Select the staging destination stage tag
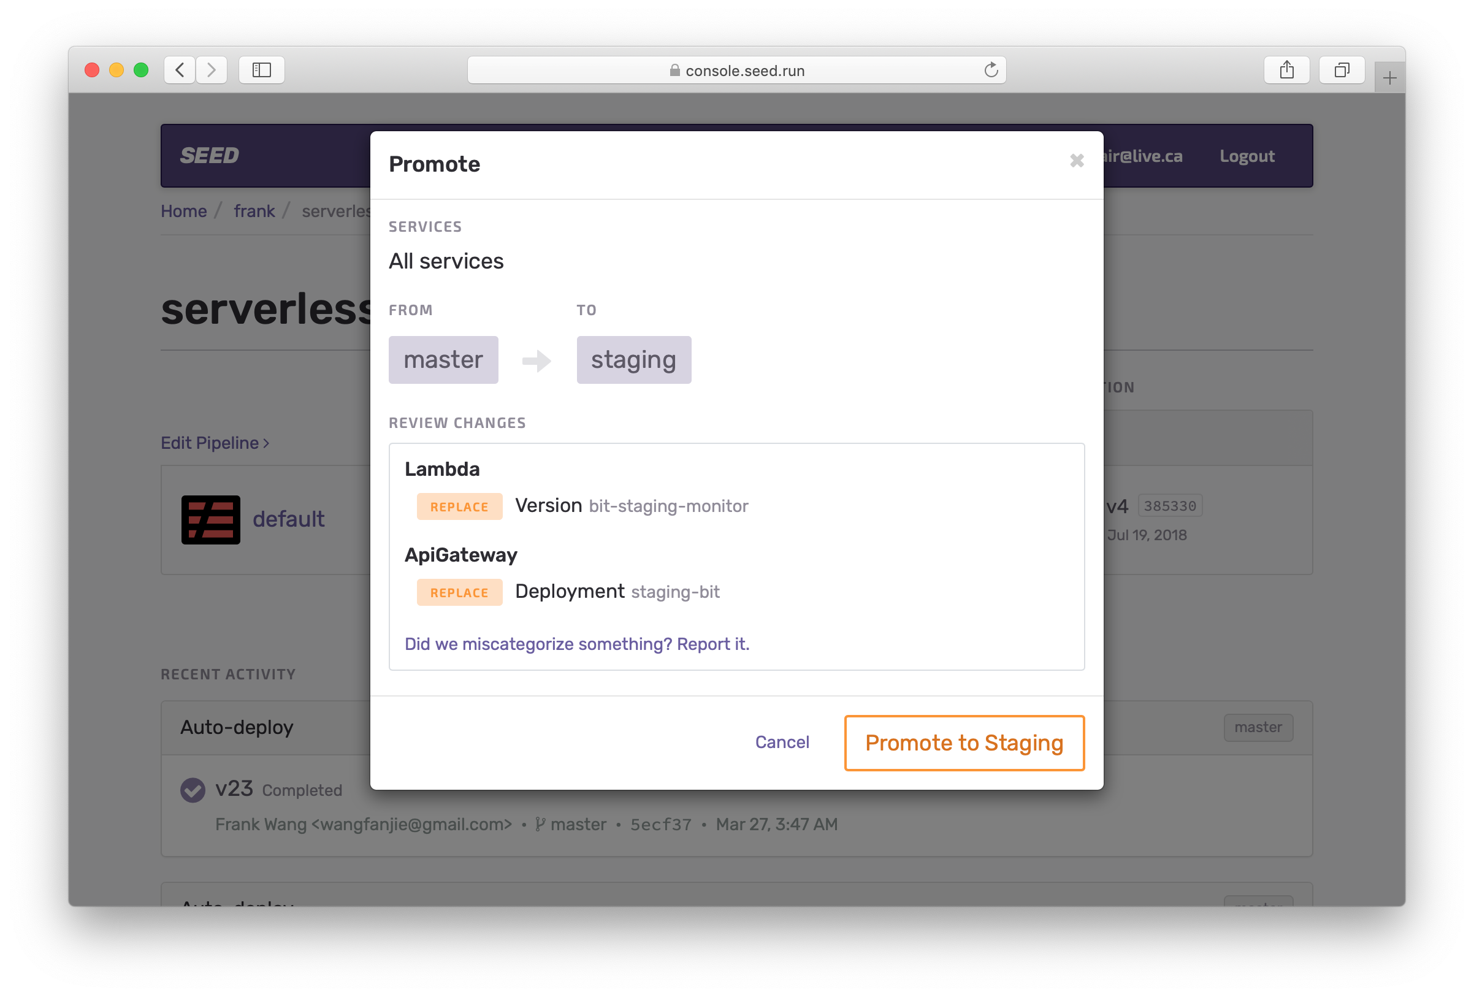This screenshot has height=997, width=1474. [633, 359]
